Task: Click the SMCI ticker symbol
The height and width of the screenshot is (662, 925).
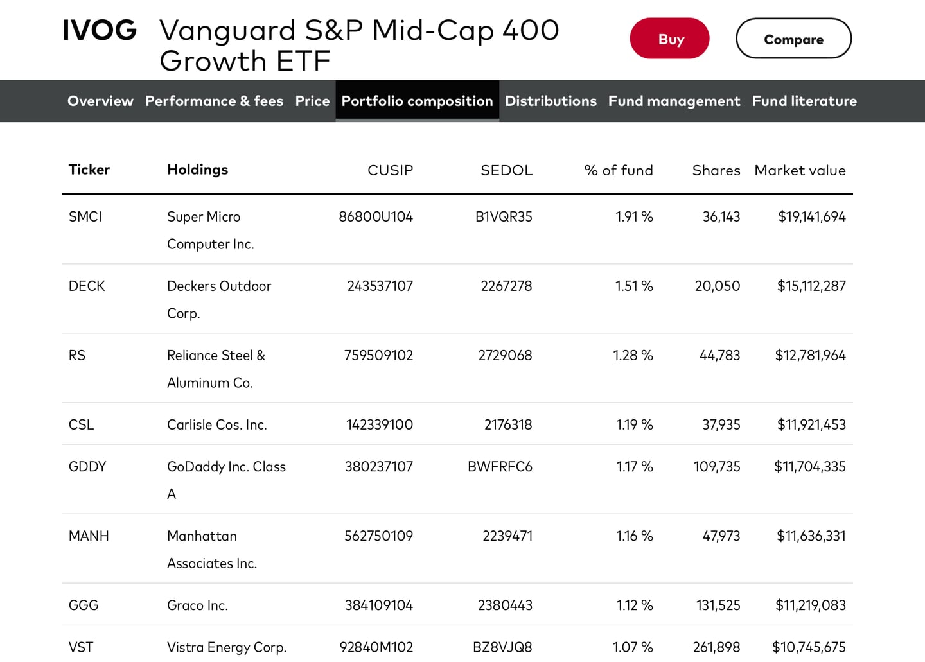Action: [85, 216]
